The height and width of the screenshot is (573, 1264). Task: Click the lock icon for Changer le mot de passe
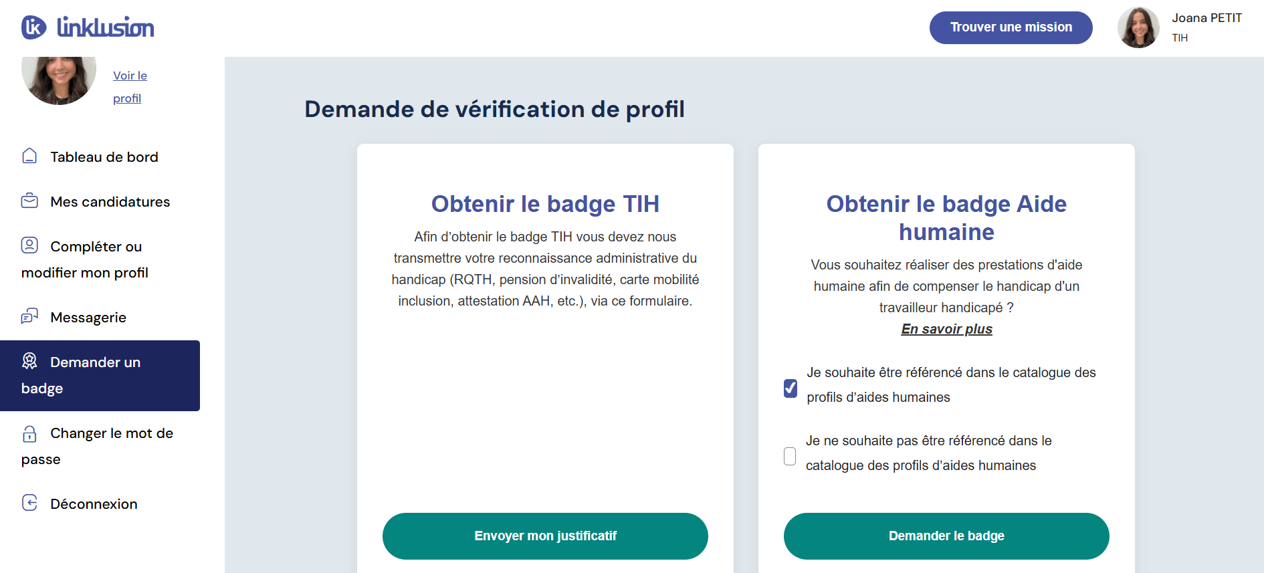[x=29, y=434]
